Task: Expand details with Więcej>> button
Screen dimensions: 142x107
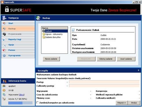Action: click(x=122, y=103)
